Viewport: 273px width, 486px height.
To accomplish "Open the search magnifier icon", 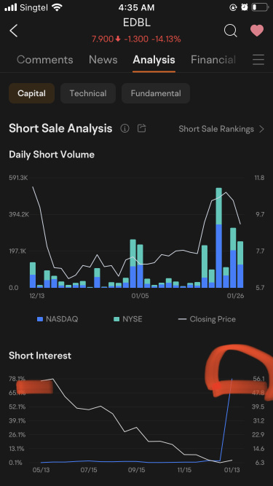I will (x=231, y=31).
